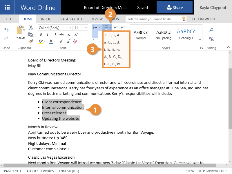This screenshot has height=174, width=232.
Task: Click the Clear Formatting eraser icon
Action: point(76,41)
